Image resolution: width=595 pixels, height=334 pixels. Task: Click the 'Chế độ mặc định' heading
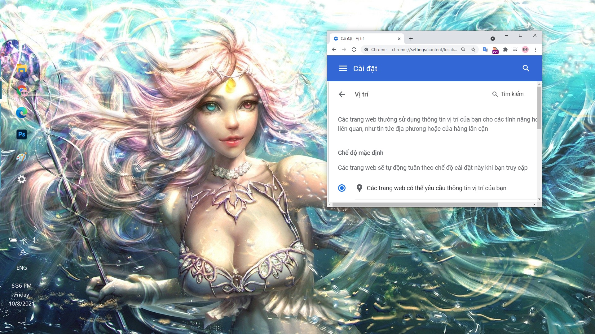click(x=360, y=153)
